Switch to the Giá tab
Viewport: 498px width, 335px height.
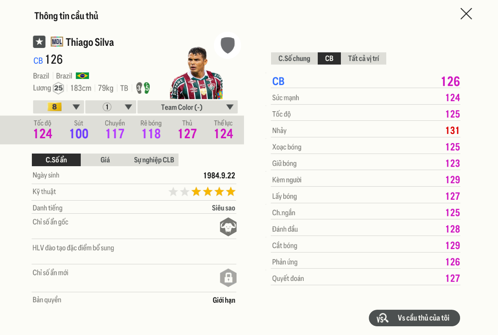[x=105, y=160]
